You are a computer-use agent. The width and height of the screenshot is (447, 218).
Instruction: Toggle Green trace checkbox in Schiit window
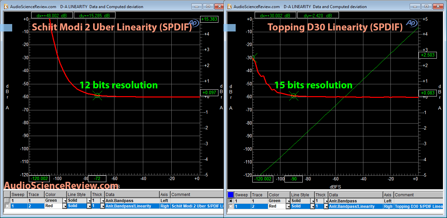point(7,201)
